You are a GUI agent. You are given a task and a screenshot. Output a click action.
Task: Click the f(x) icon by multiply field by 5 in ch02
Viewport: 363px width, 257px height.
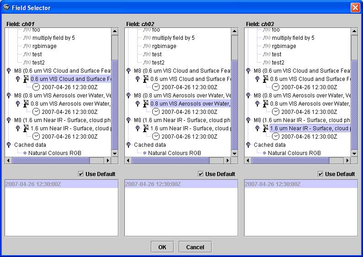point(147,38)
